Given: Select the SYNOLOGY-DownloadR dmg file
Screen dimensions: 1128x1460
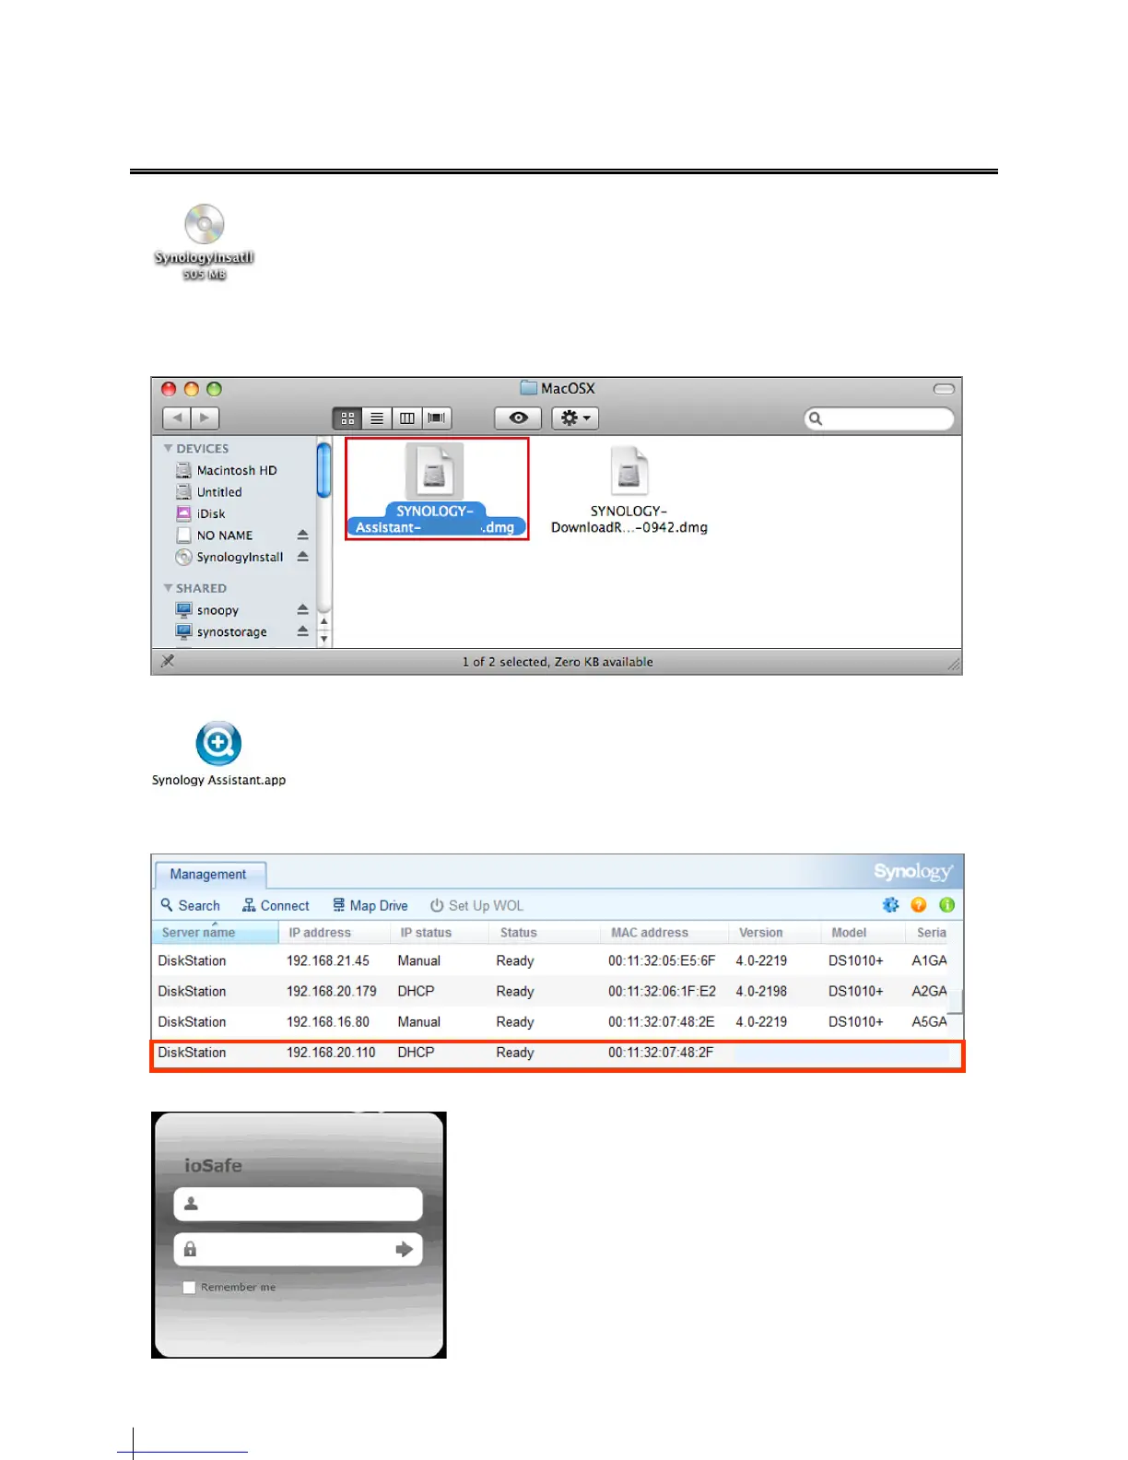Looking at the screenshot, I should (629, 490).
